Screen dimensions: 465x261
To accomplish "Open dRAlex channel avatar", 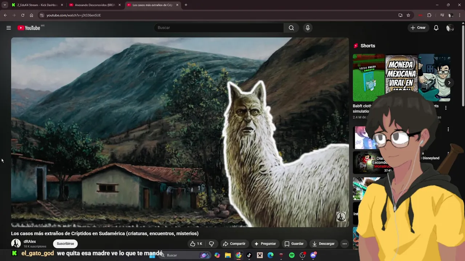I will click(x=16, y=244).
